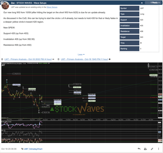Click Zac's profile avatar
163x153 pixels.
click(6, 5)
